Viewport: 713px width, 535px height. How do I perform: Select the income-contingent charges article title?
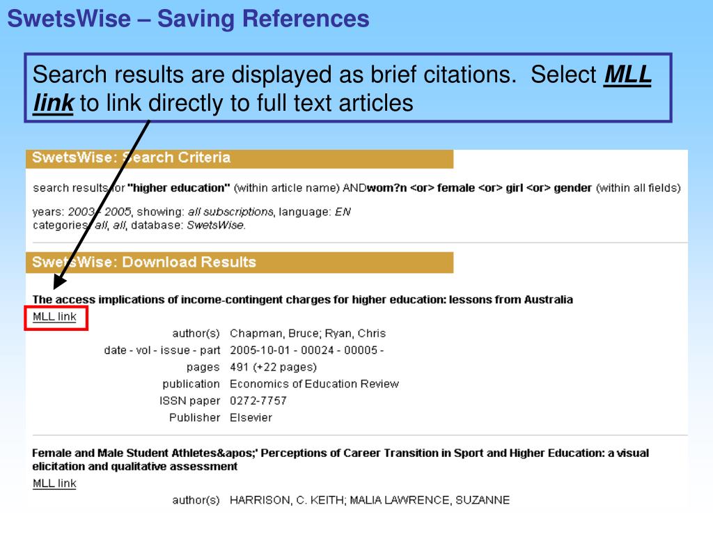click(x=302, y=300)
